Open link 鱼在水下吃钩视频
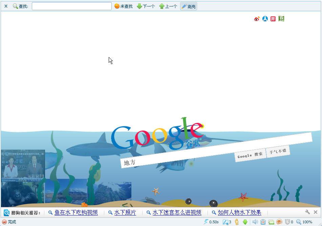 (x=76, y=213)
